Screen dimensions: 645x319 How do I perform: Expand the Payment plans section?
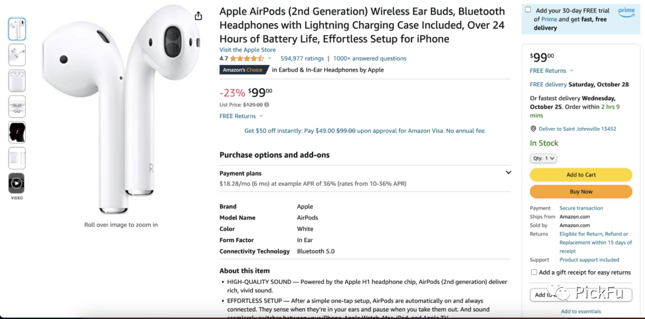pyautogui.click(x=509, y=172)
